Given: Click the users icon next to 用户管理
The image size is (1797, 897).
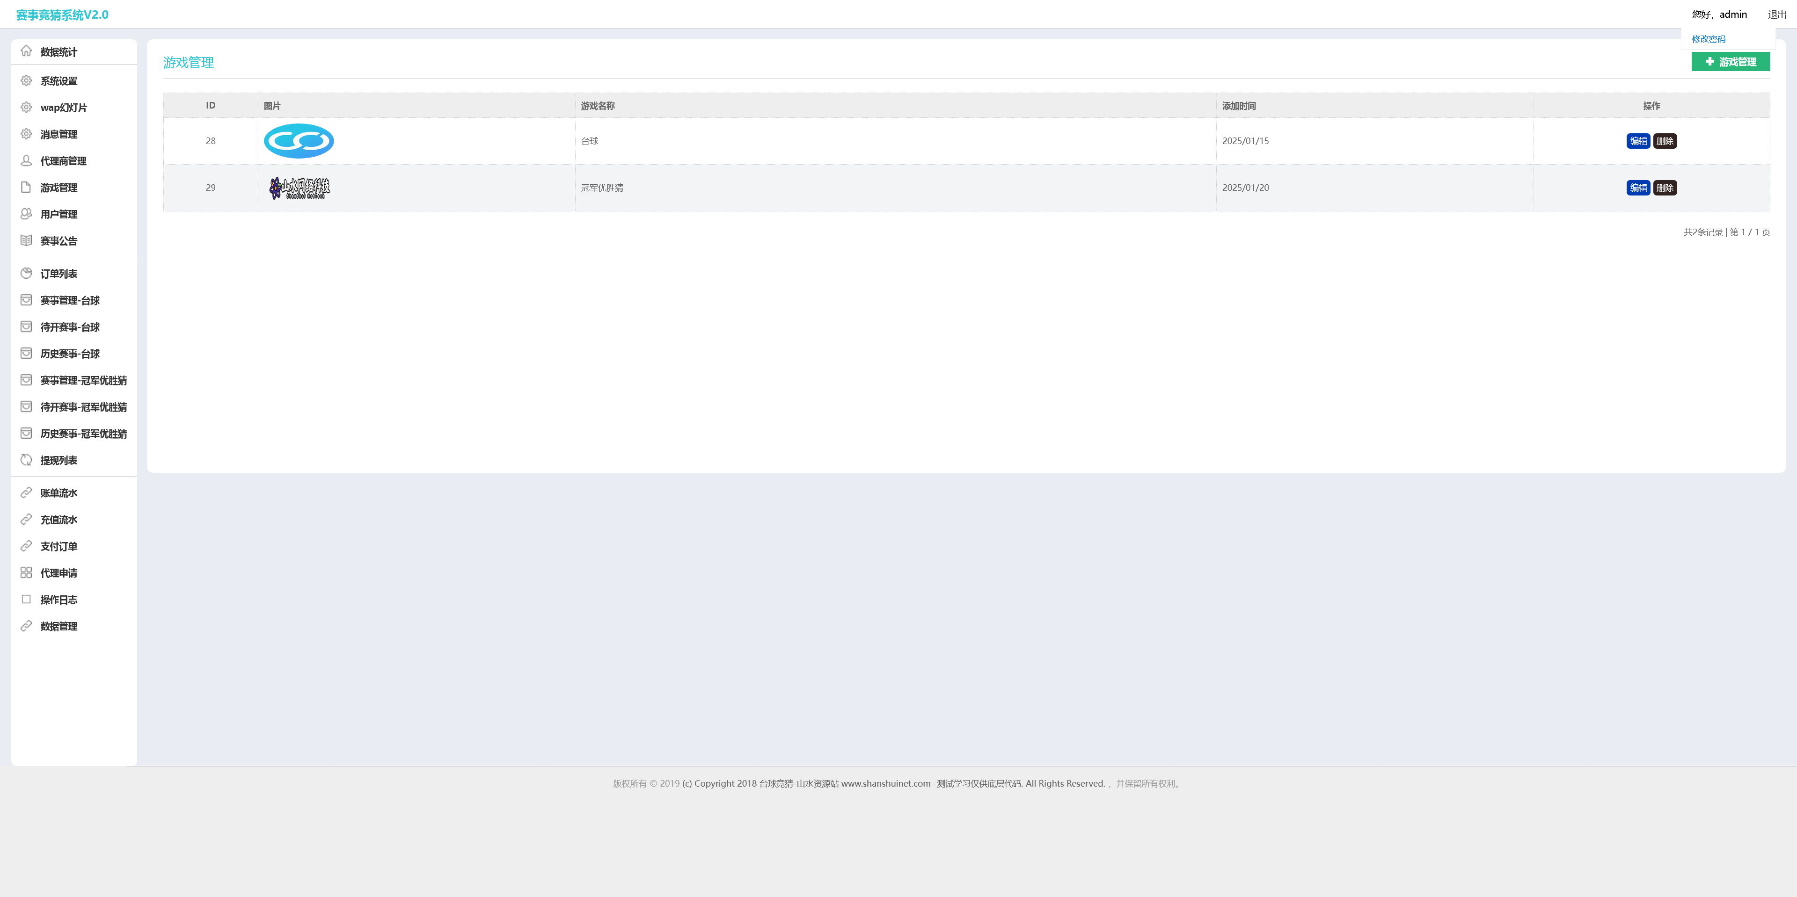Looking at the screenshot, I should coord(26,214).
